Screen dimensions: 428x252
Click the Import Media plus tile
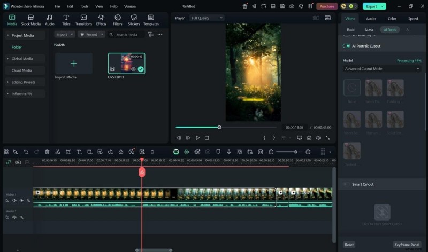click(x=74, y=64)
